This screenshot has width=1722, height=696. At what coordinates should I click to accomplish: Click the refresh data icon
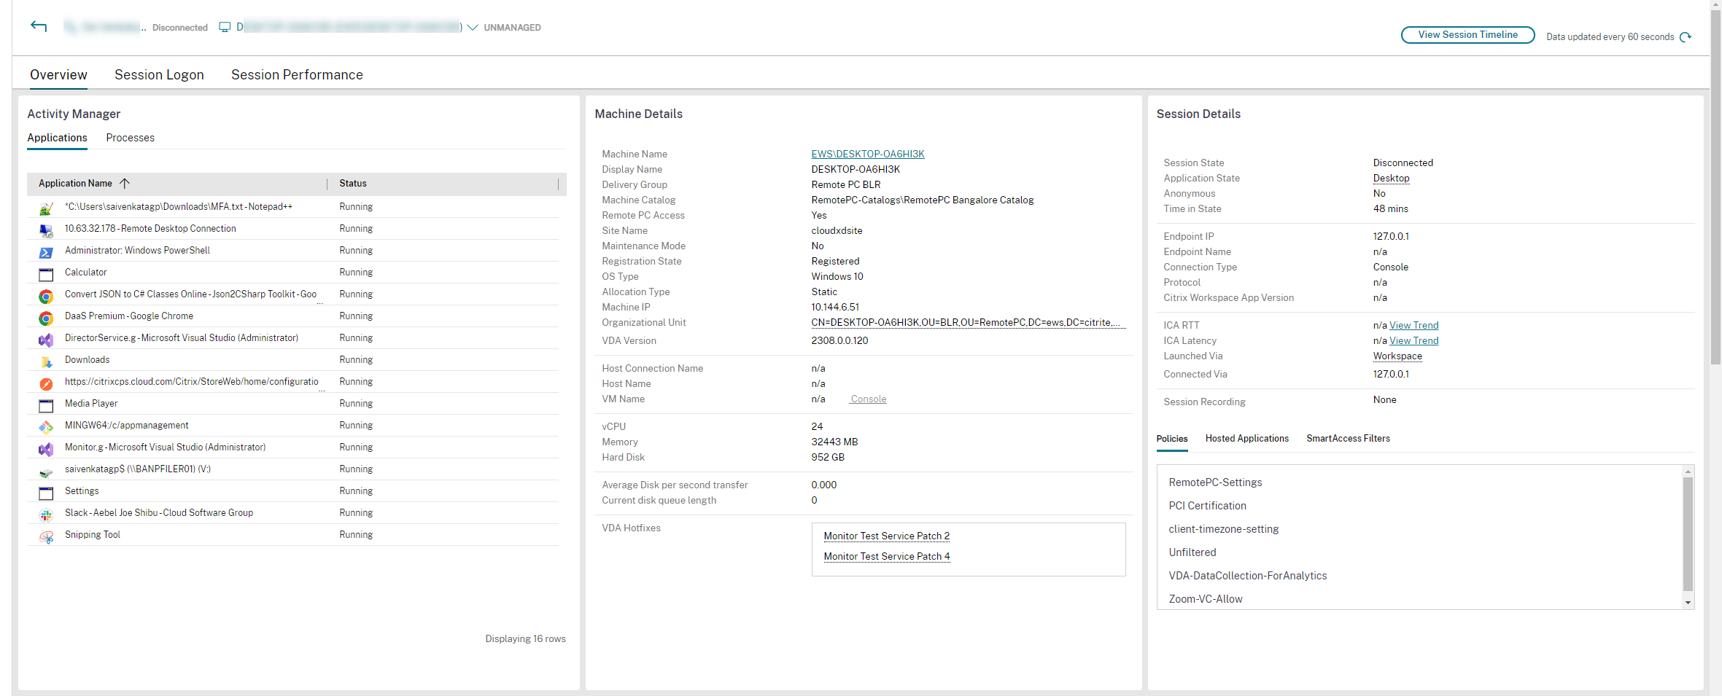click(1686, 37)
